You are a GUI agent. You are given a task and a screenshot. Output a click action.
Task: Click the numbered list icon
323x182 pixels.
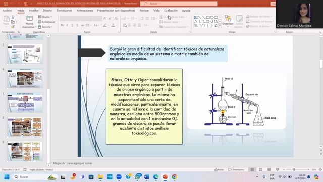[132, 19]
